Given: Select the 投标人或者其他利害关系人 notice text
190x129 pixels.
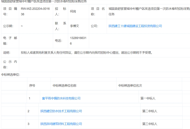Looking at the screenshot, I should 87,53.
